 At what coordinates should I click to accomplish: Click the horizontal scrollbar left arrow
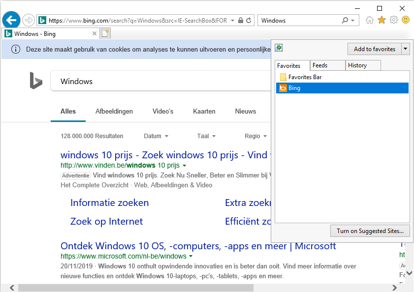coord(12,288)
